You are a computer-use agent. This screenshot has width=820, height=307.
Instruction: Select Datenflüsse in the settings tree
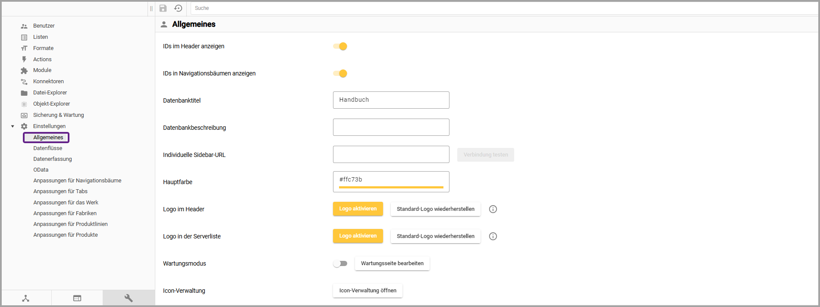coord(47,148)
